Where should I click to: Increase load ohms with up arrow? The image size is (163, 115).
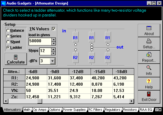tap(54, 40)
